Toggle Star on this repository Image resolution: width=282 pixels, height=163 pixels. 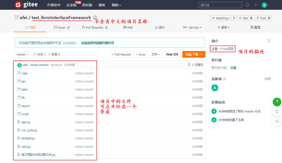pyautogui.click(x=243, y=18)
